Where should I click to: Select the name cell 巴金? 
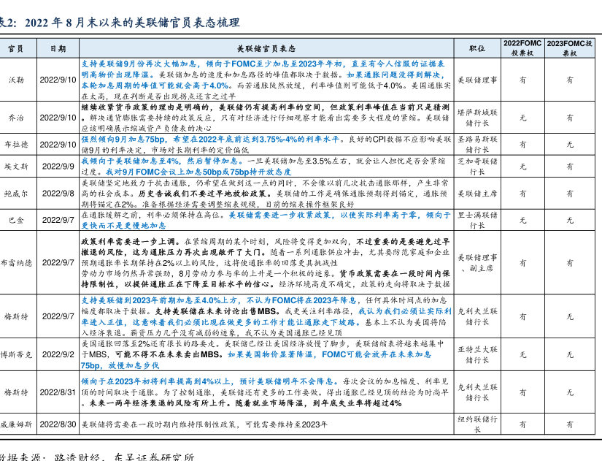click(15, 220)
